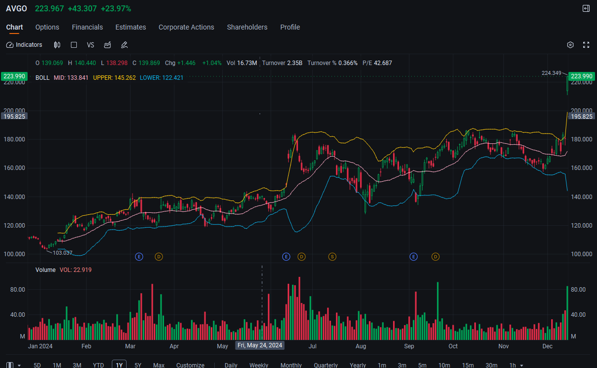Select the 5D time range
The width and height of the screenshot is (597, 368).
pyautogui.click(x=37, y=365)
